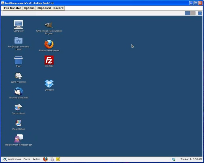The image size is (204, 163).
Task: Open the Applications menu in the bottom panel
Action: [14, 159]
